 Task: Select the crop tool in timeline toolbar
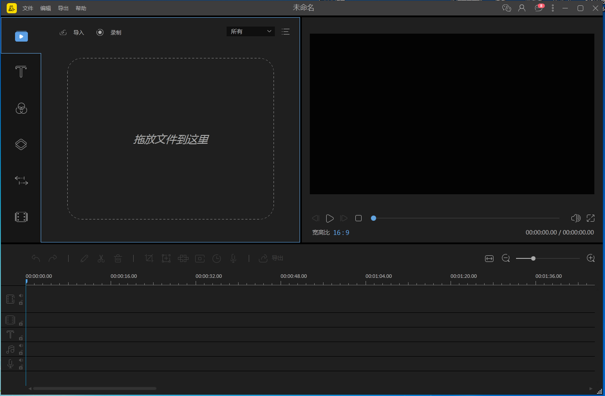[149, 258]
